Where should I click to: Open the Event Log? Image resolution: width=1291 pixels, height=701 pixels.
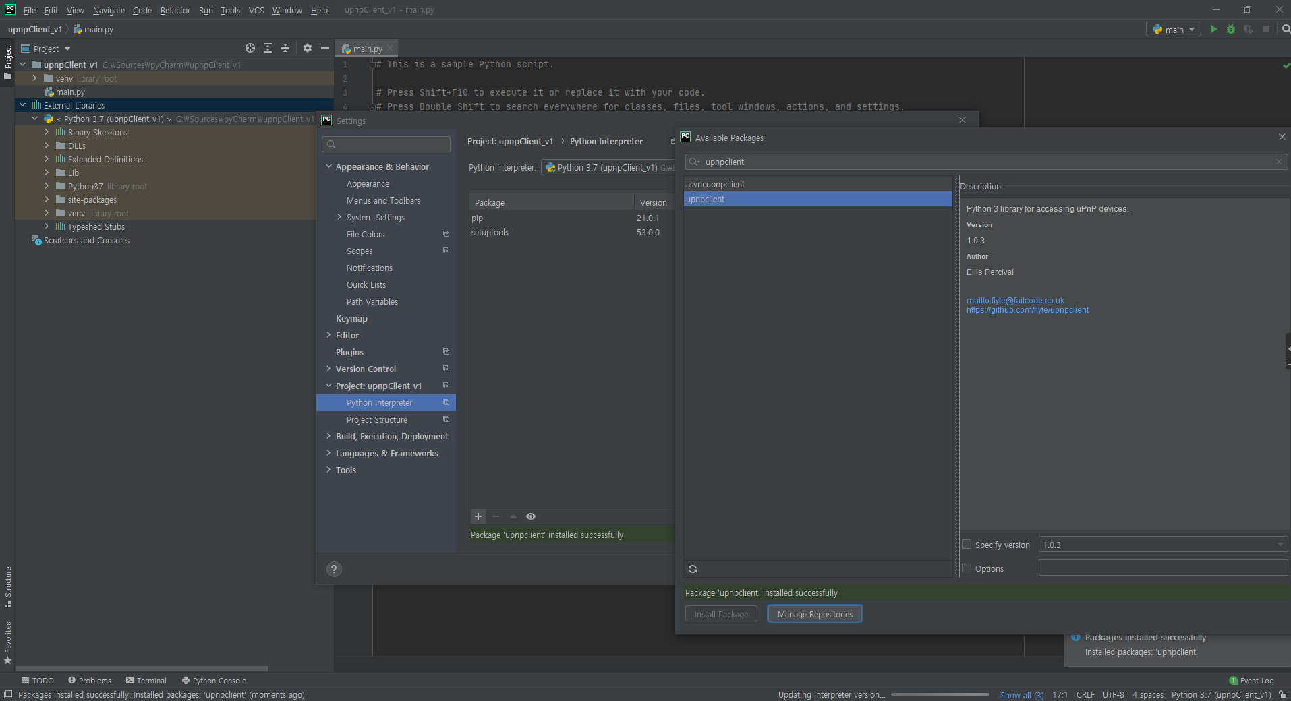pyautogui.click(x=1251, y=681)
